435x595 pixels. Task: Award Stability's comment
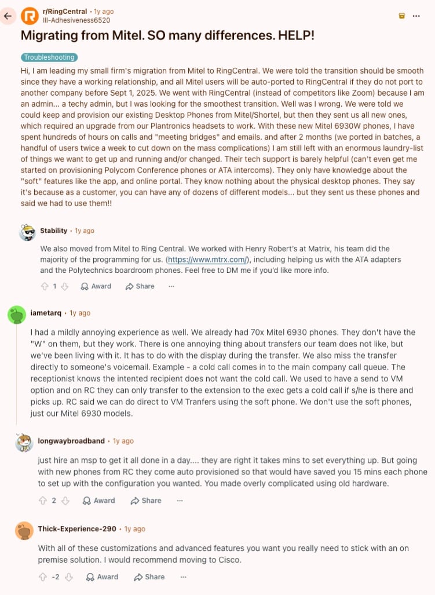point(96,286)
